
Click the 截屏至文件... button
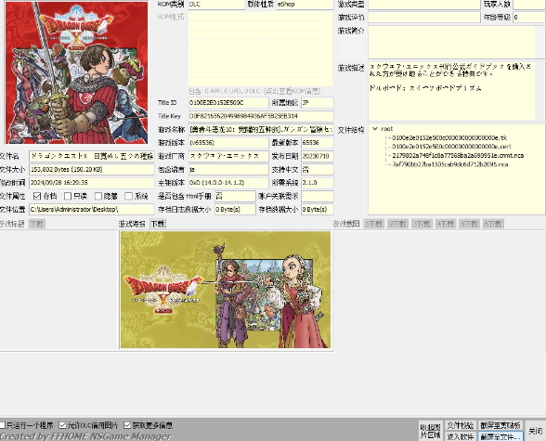pos(500,436)
